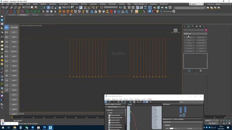Screen dimensions: 232x130
Task: Toggle 3D Snaps on main toolbar
Action: [86, 8]
